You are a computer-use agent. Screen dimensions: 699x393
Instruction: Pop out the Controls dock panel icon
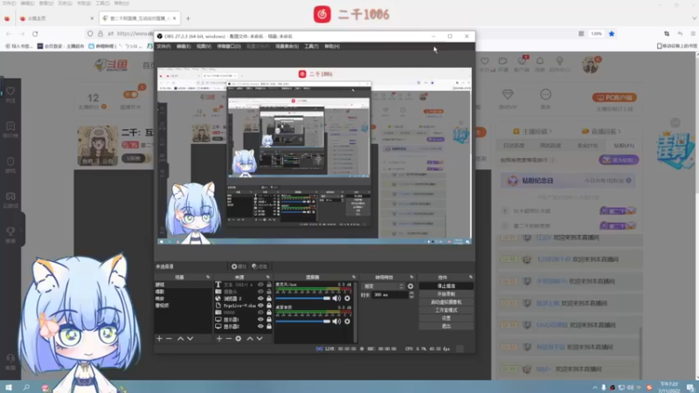(471, 277)
